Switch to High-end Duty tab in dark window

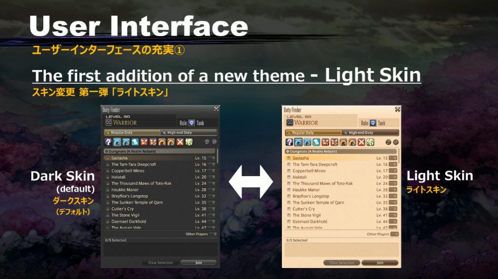pyautogui.click(x=189, y=132)
